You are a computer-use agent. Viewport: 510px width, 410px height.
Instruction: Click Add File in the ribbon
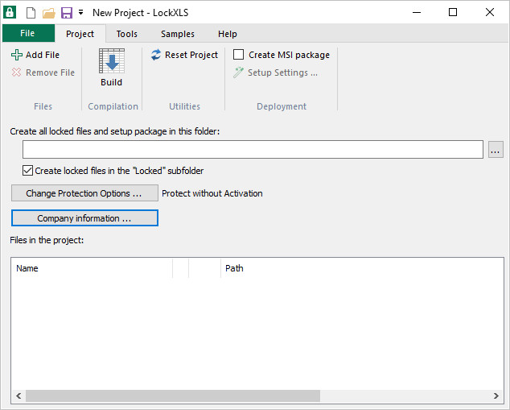(35, 55)
